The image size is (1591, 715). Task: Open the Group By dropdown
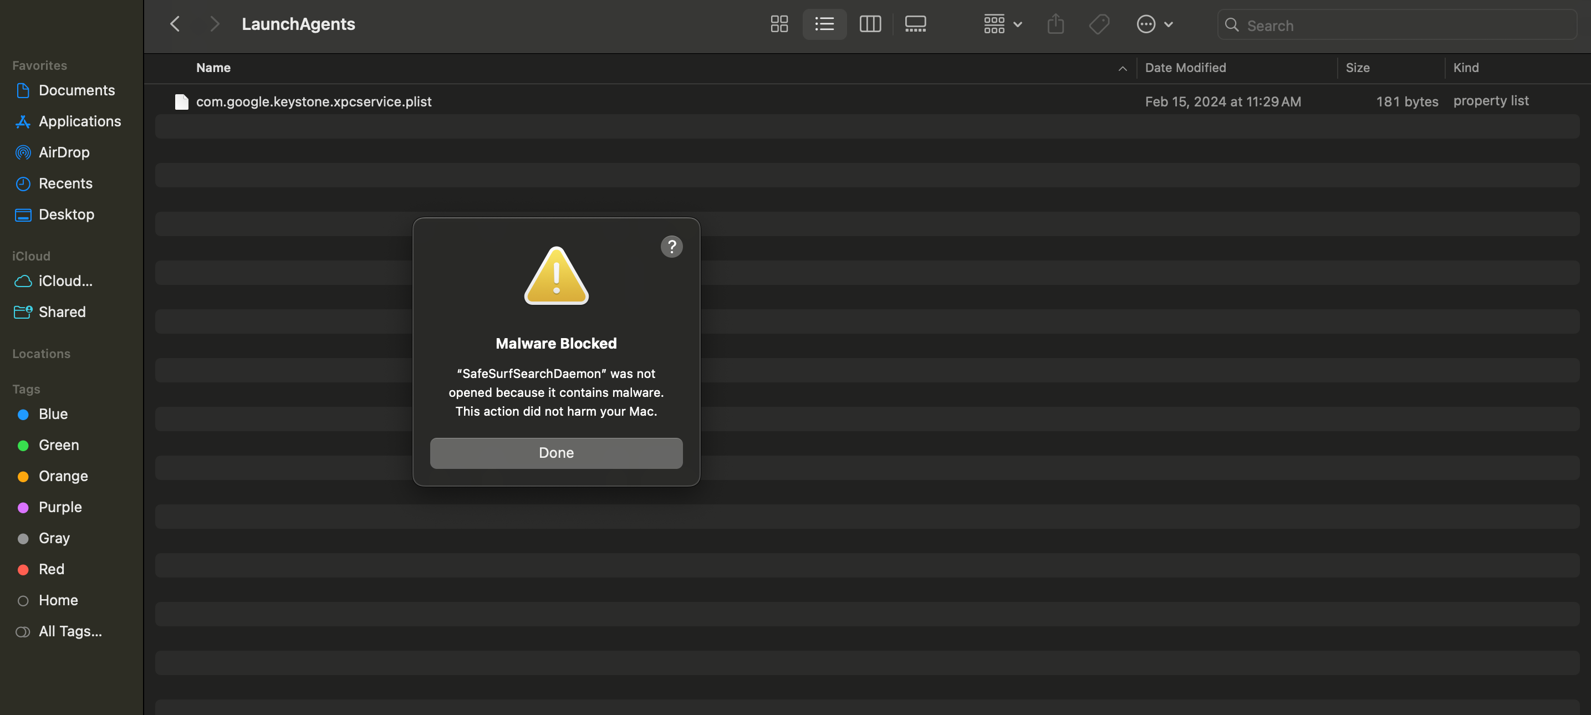[x=1002, y=24]
